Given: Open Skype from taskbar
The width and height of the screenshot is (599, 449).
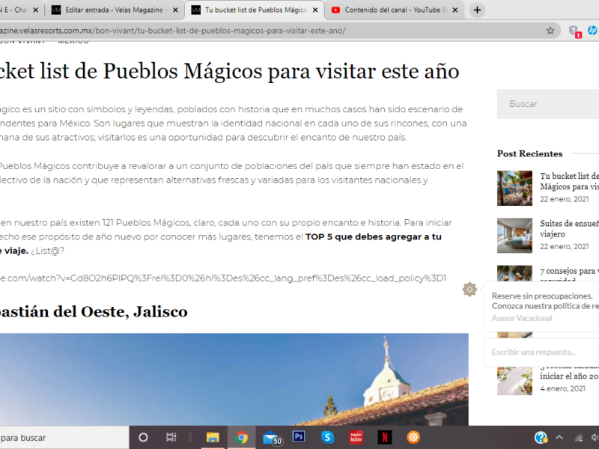Looking at the screenshot, I should 327,437.
